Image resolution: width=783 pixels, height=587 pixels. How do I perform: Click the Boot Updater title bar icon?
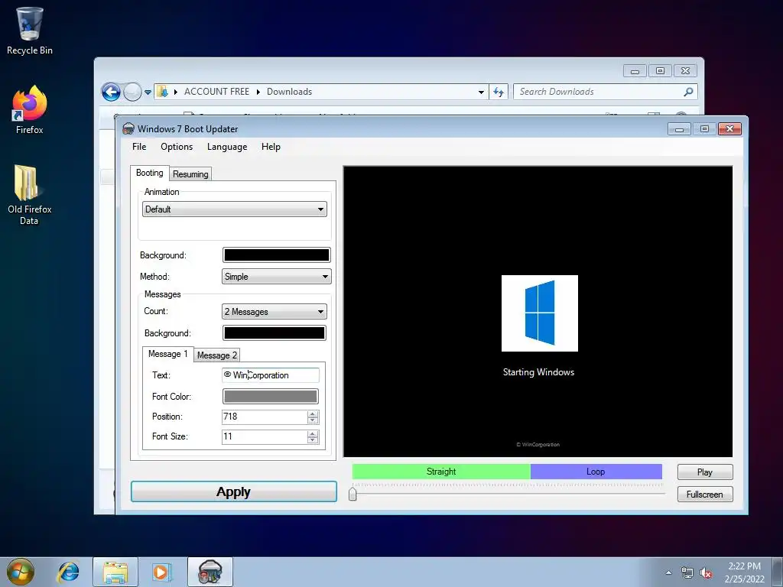pos(128,128)
